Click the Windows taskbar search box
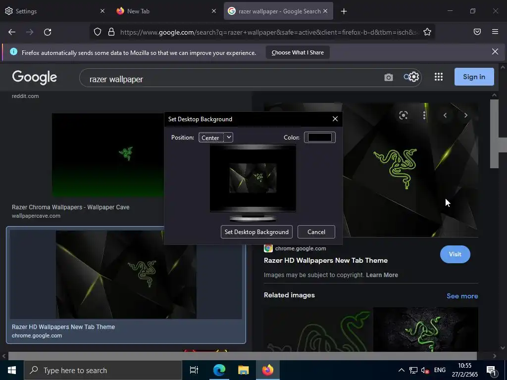This screenshot has height=380, width=507. (x=103, y=370)
